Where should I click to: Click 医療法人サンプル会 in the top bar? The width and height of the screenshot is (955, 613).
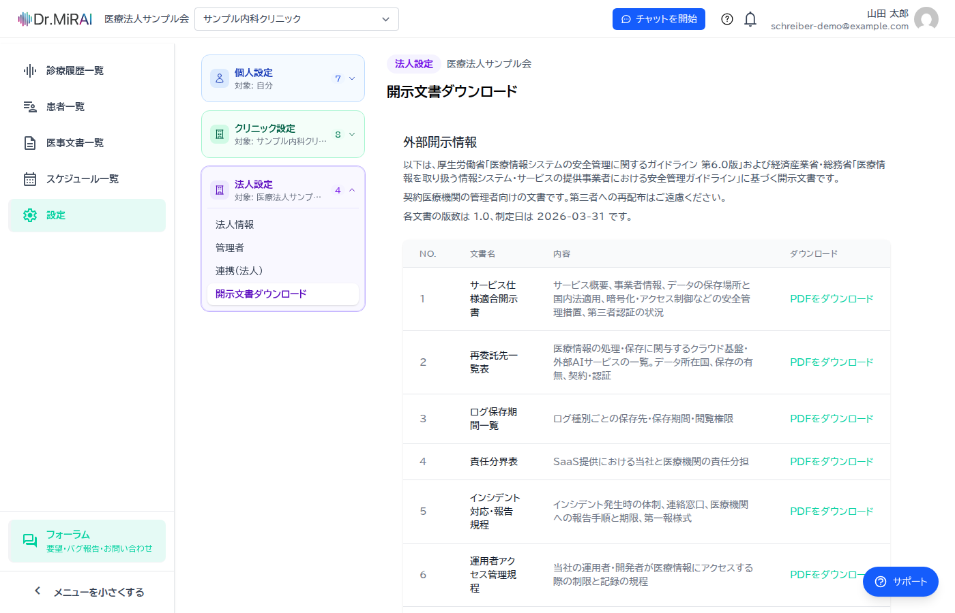[x=147, y=19]
